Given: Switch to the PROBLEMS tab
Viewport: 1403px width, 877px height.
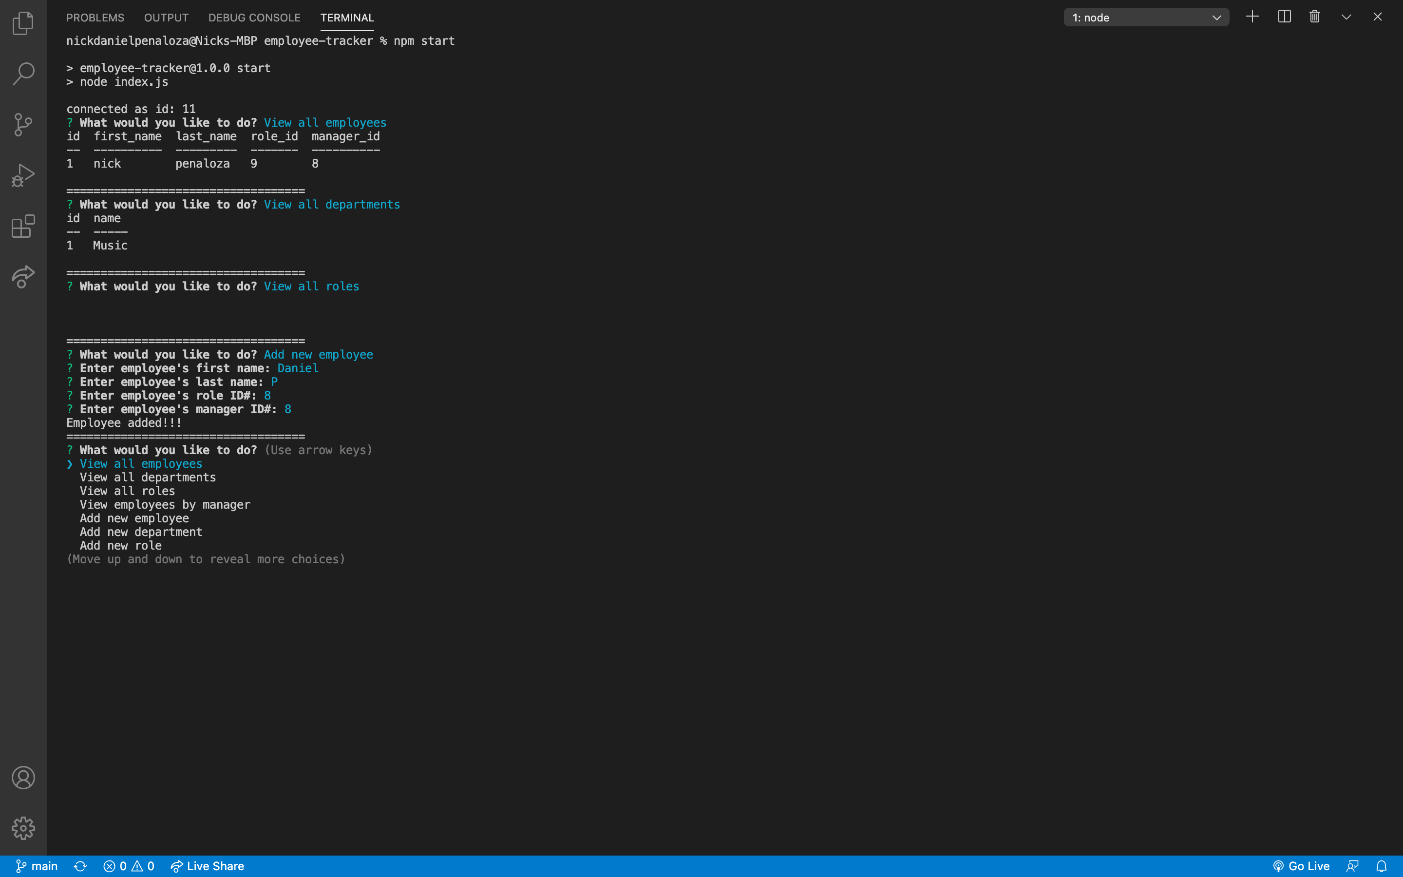Looking at the screenshot, I should point(95,18).
